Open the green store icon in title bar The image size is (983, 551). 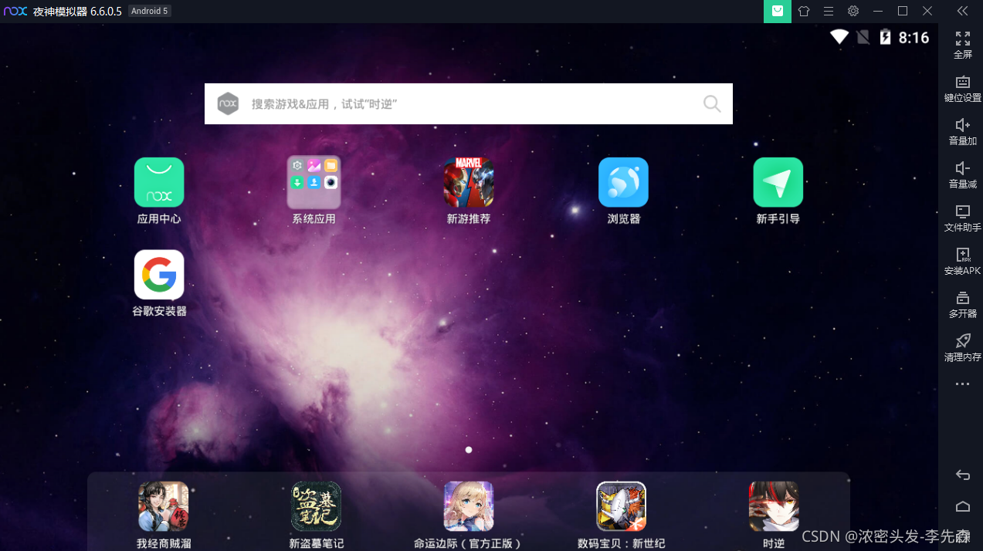778,11
